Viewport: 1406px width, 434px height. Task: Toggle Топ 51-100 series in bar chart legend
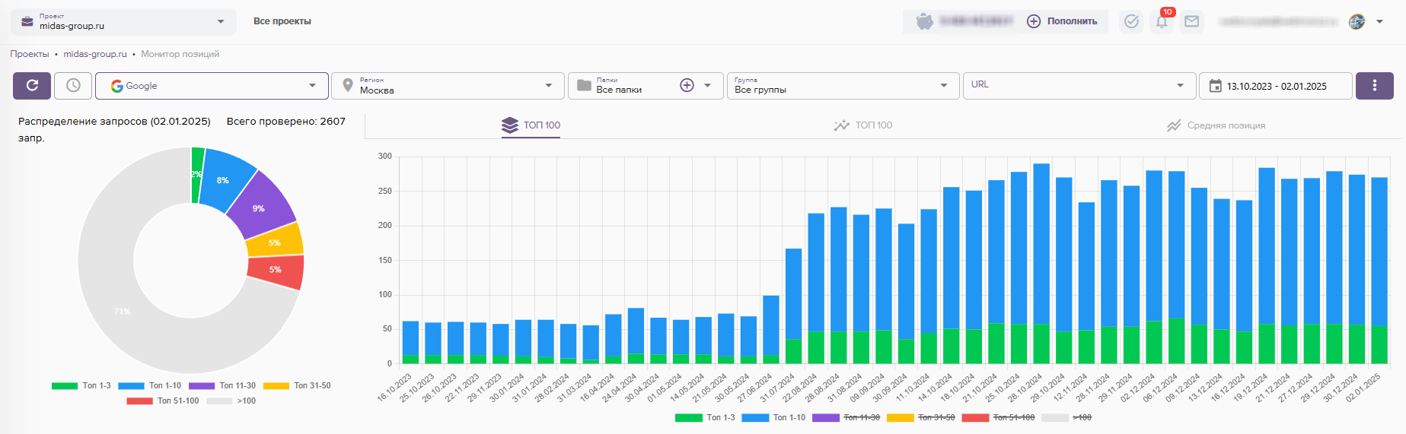(1013, 417)
